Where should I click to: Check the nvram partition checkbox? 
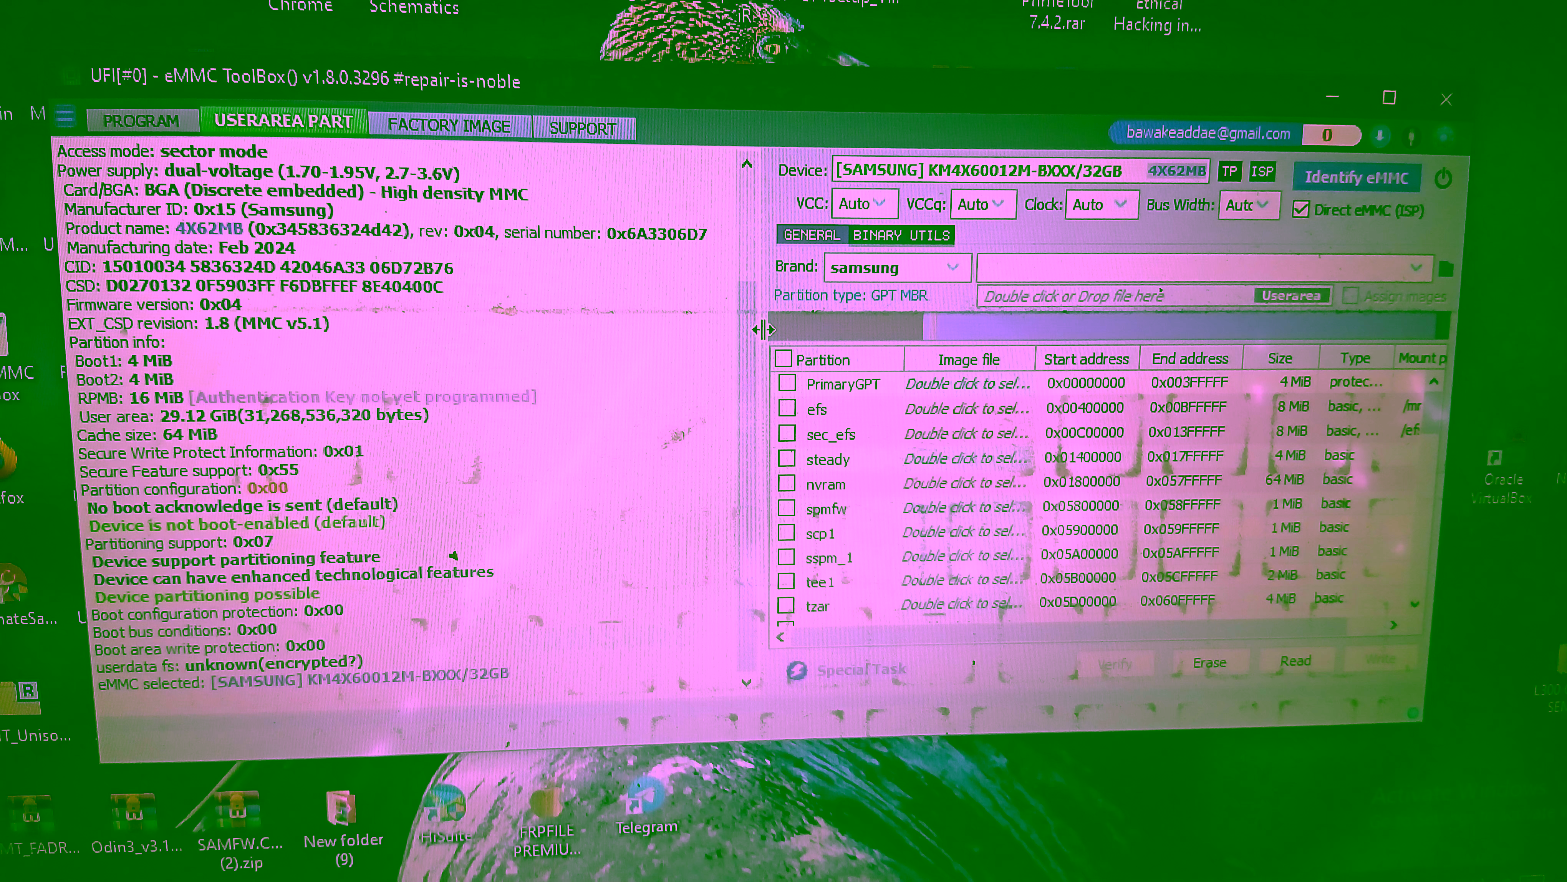[787, 483]
